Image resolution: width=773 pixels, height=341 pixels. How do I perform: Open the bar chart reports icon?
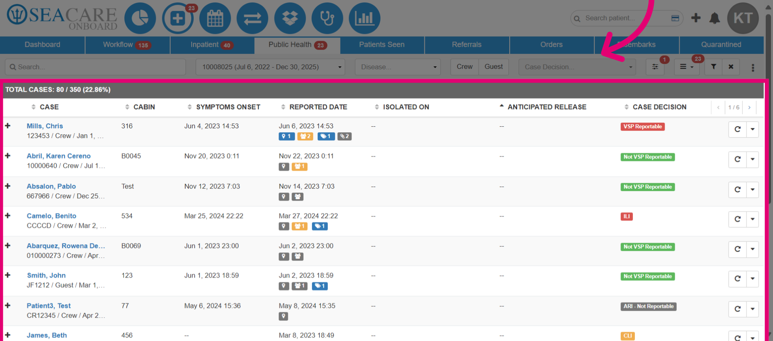[x=364, y=18]
